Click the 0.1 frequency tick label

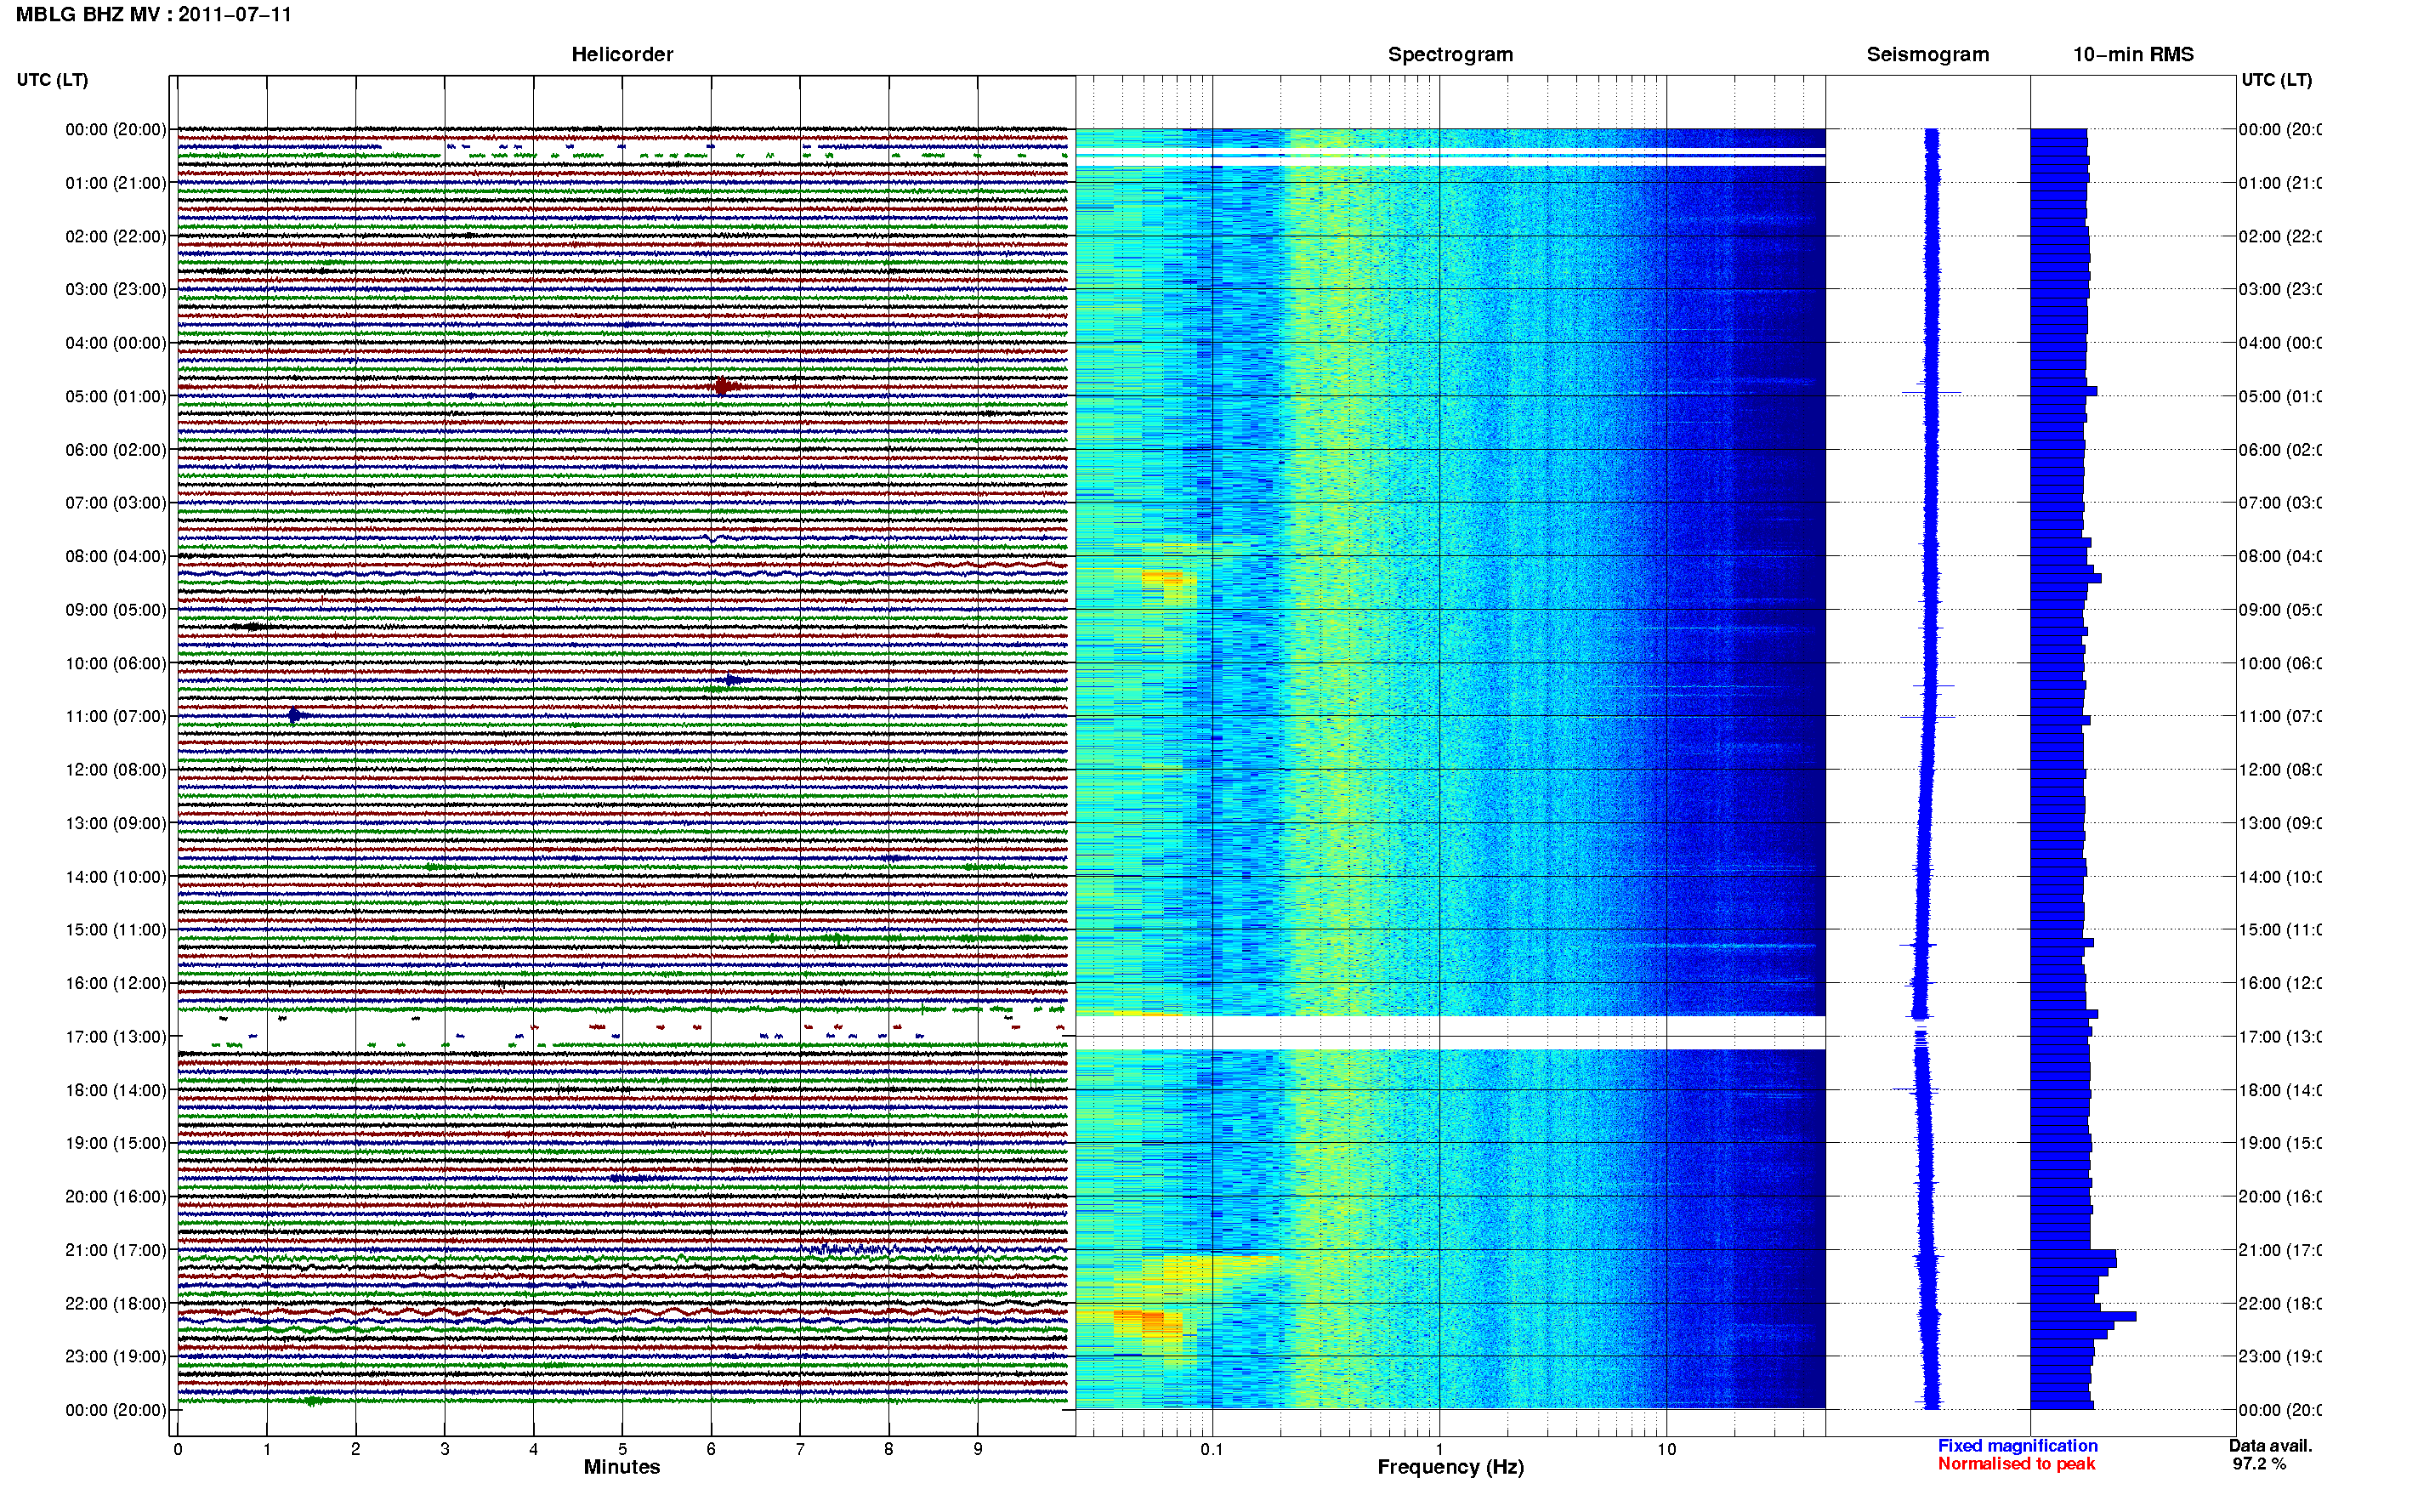pyautogui.click(x=1212, y=1449)
